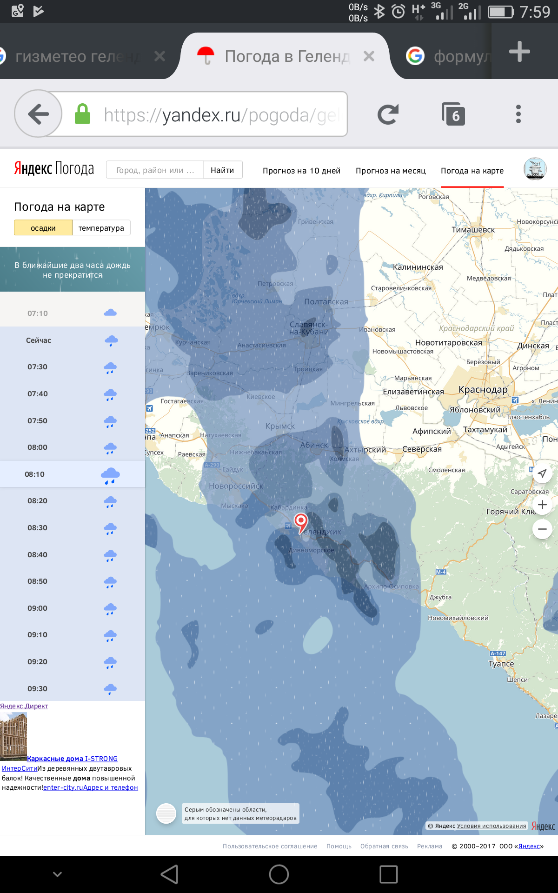Click the red location pin near Геленджик
Image resolution: width=558 pixels, height=893 pixels.
click(x=301, y=523)
